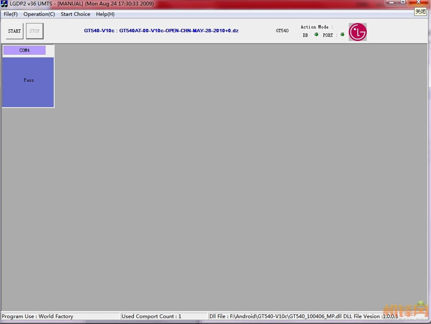Open the Help(H) menu
The height and width of the screenshot is (324, 431).
pos(105,14)
